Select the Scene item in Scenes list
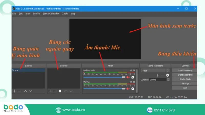Screen dimensions: 205x115 coord(28,70)
